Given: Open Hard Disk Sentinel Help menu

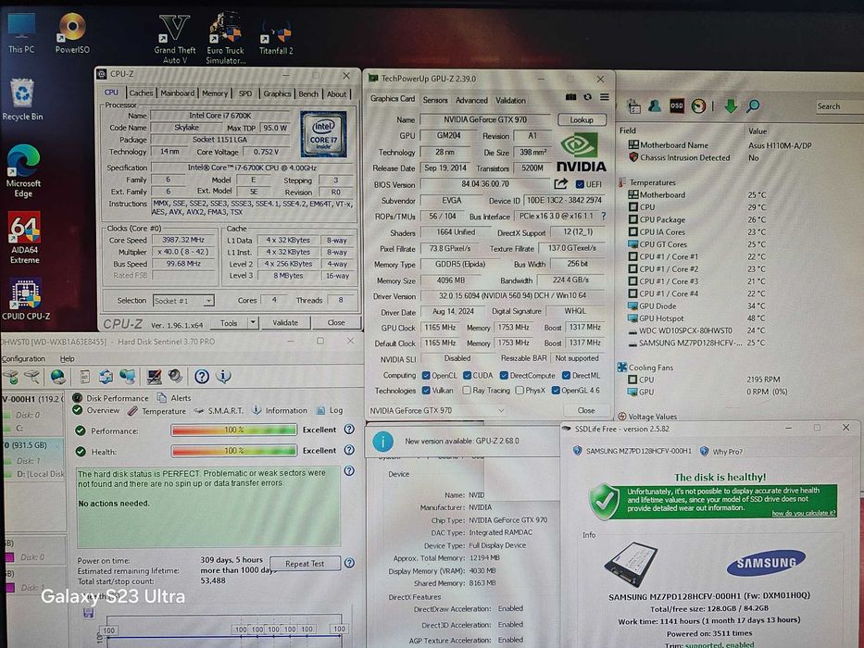Looking at the screenshot, I should pos(68,359).
